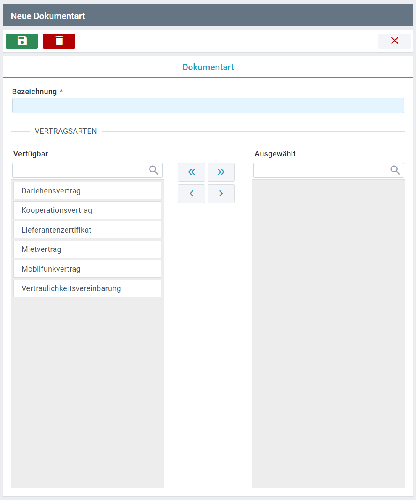Click the magnifier icon in Ausgewählt search
416x500 pixels.
[395, 170]
